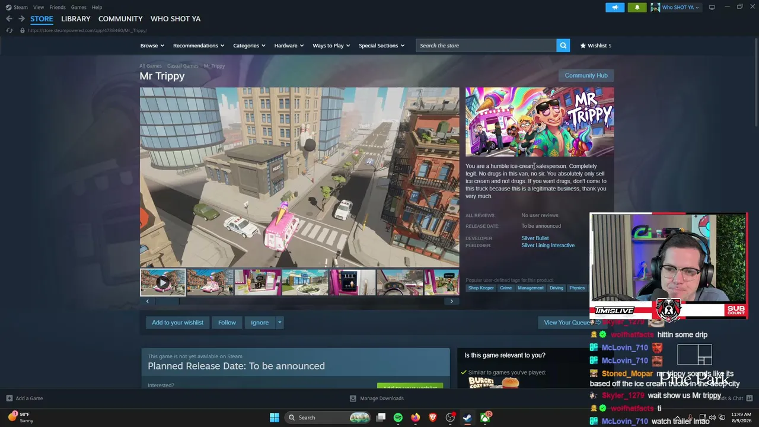This screenshot has height=427, width=759.
Task: Expand the Recommendations dropdown
Action: click(199, 46)
